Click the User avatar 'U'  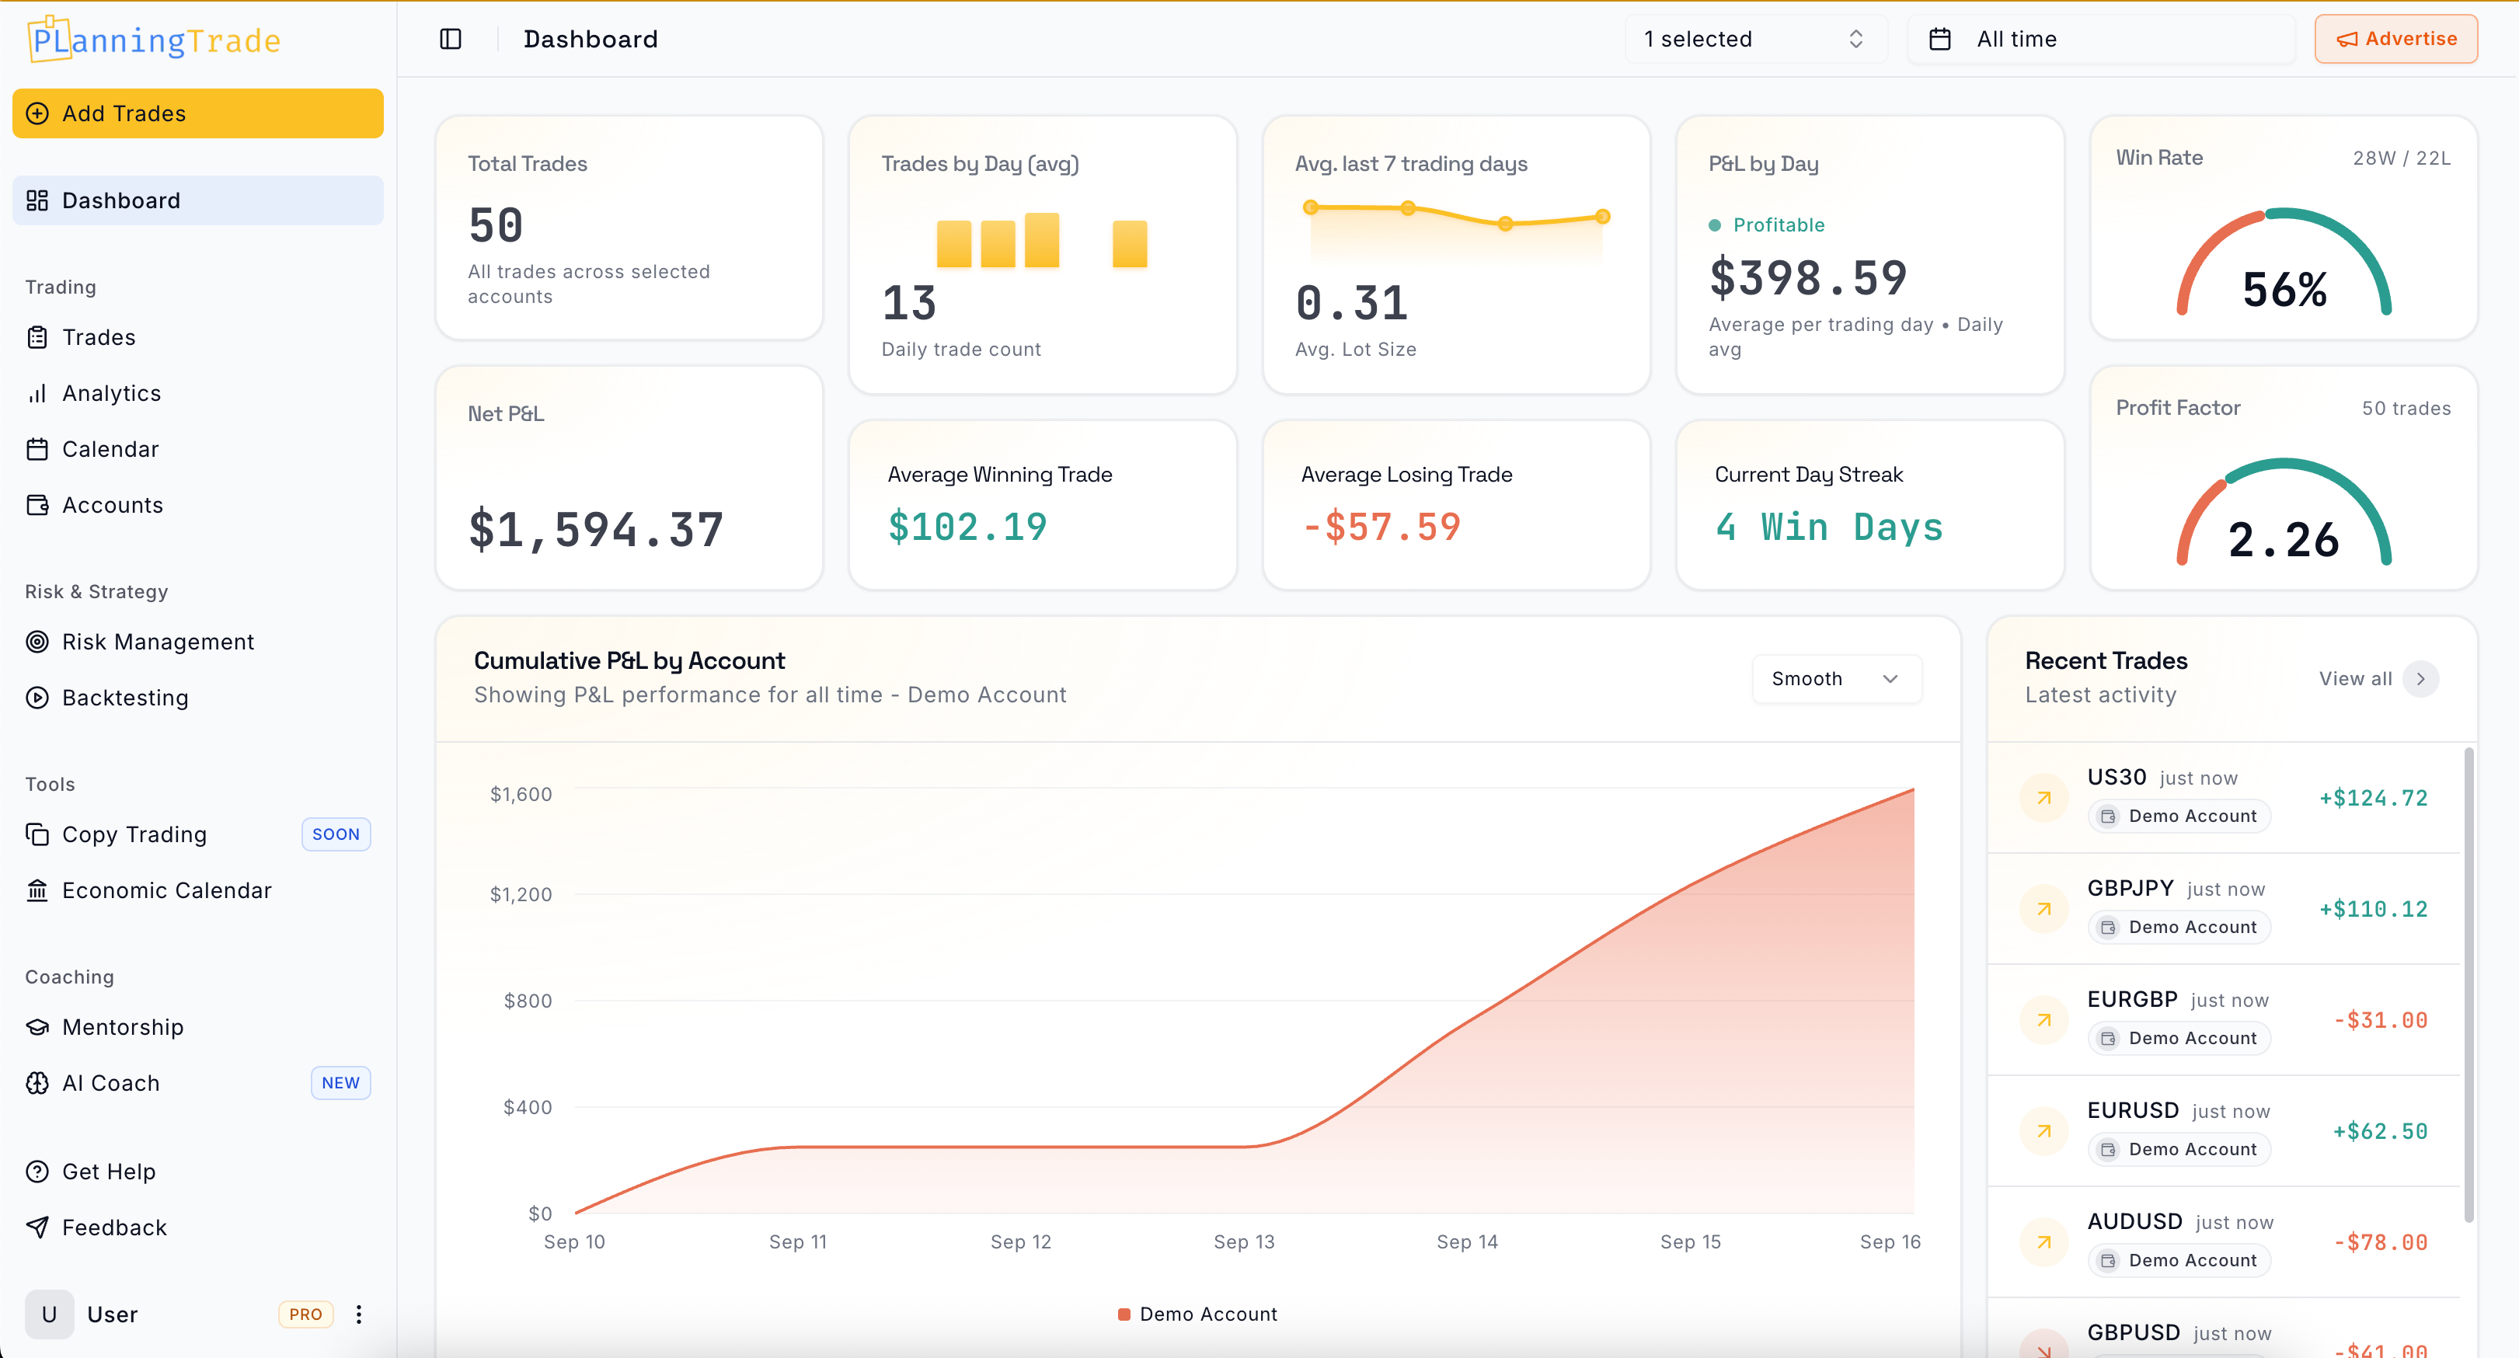pos(49,1314)
